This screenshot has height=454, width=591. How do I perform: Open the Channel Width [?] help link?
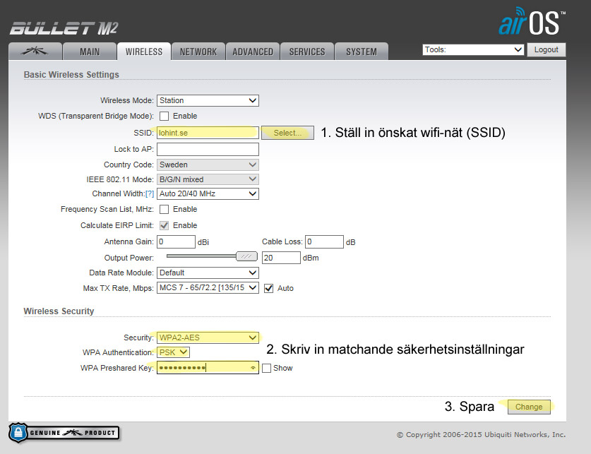pyautogui.click(x=150, y=193)
